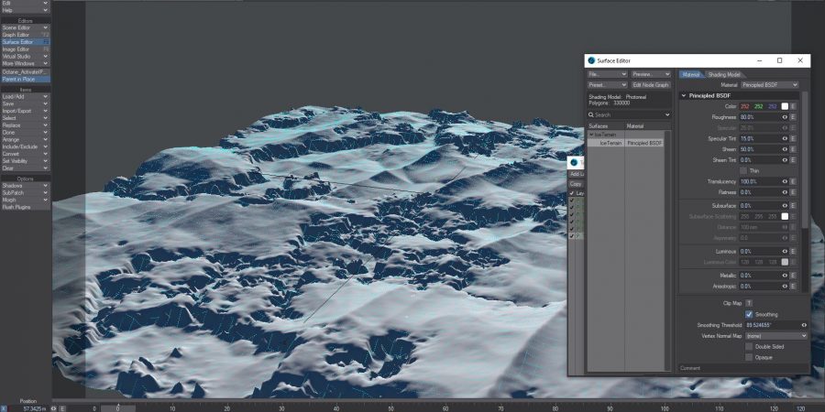
Task: Click the E envelope button for Roughness
Action: [x=793, y=117]
